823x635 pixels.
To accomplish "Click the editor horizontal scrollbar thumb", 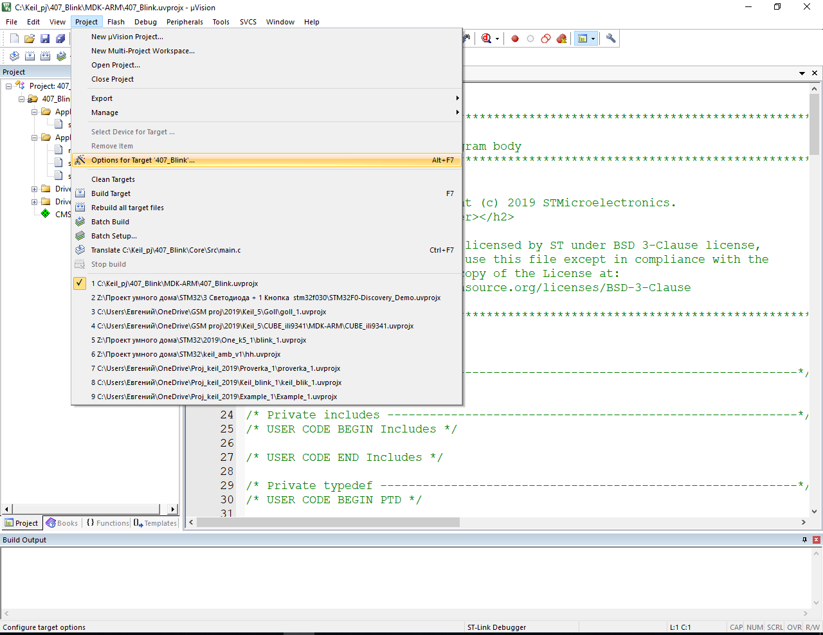I will [329, 523].
